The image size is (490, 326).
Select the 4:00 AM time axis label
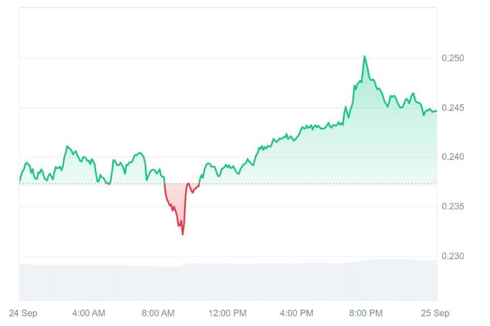pyautogui.click(x=89, y=313)
